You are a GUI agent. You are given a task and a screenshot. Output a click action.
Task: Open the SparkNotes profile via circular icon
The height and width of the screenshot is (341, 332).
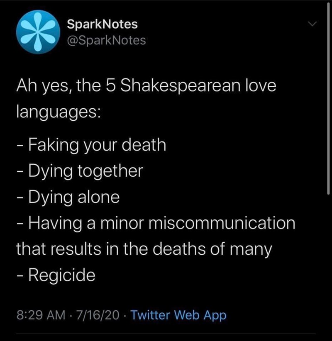37,31
